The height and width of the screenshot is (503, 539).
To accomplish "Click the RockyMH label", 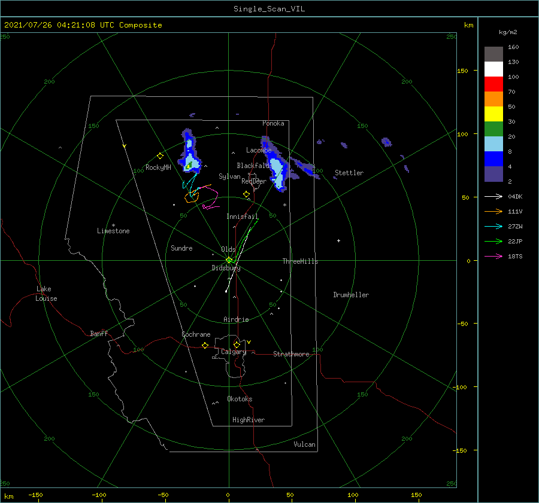I will click(158, 167).
